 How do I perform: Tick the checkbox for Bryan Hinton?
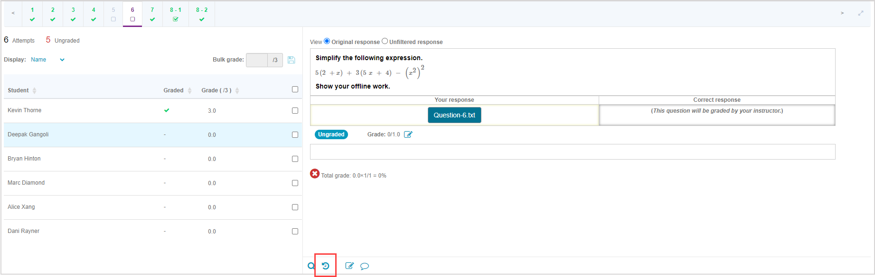point(295,159)
